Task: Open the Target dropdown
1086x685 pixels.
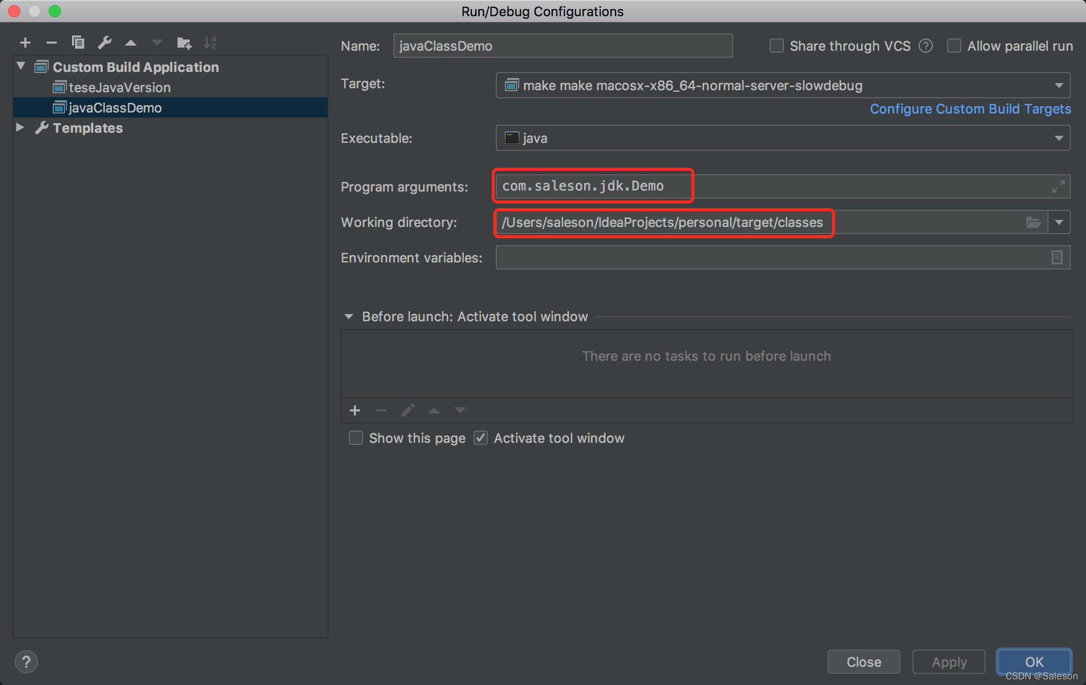Action: [x=1059, y=86]
